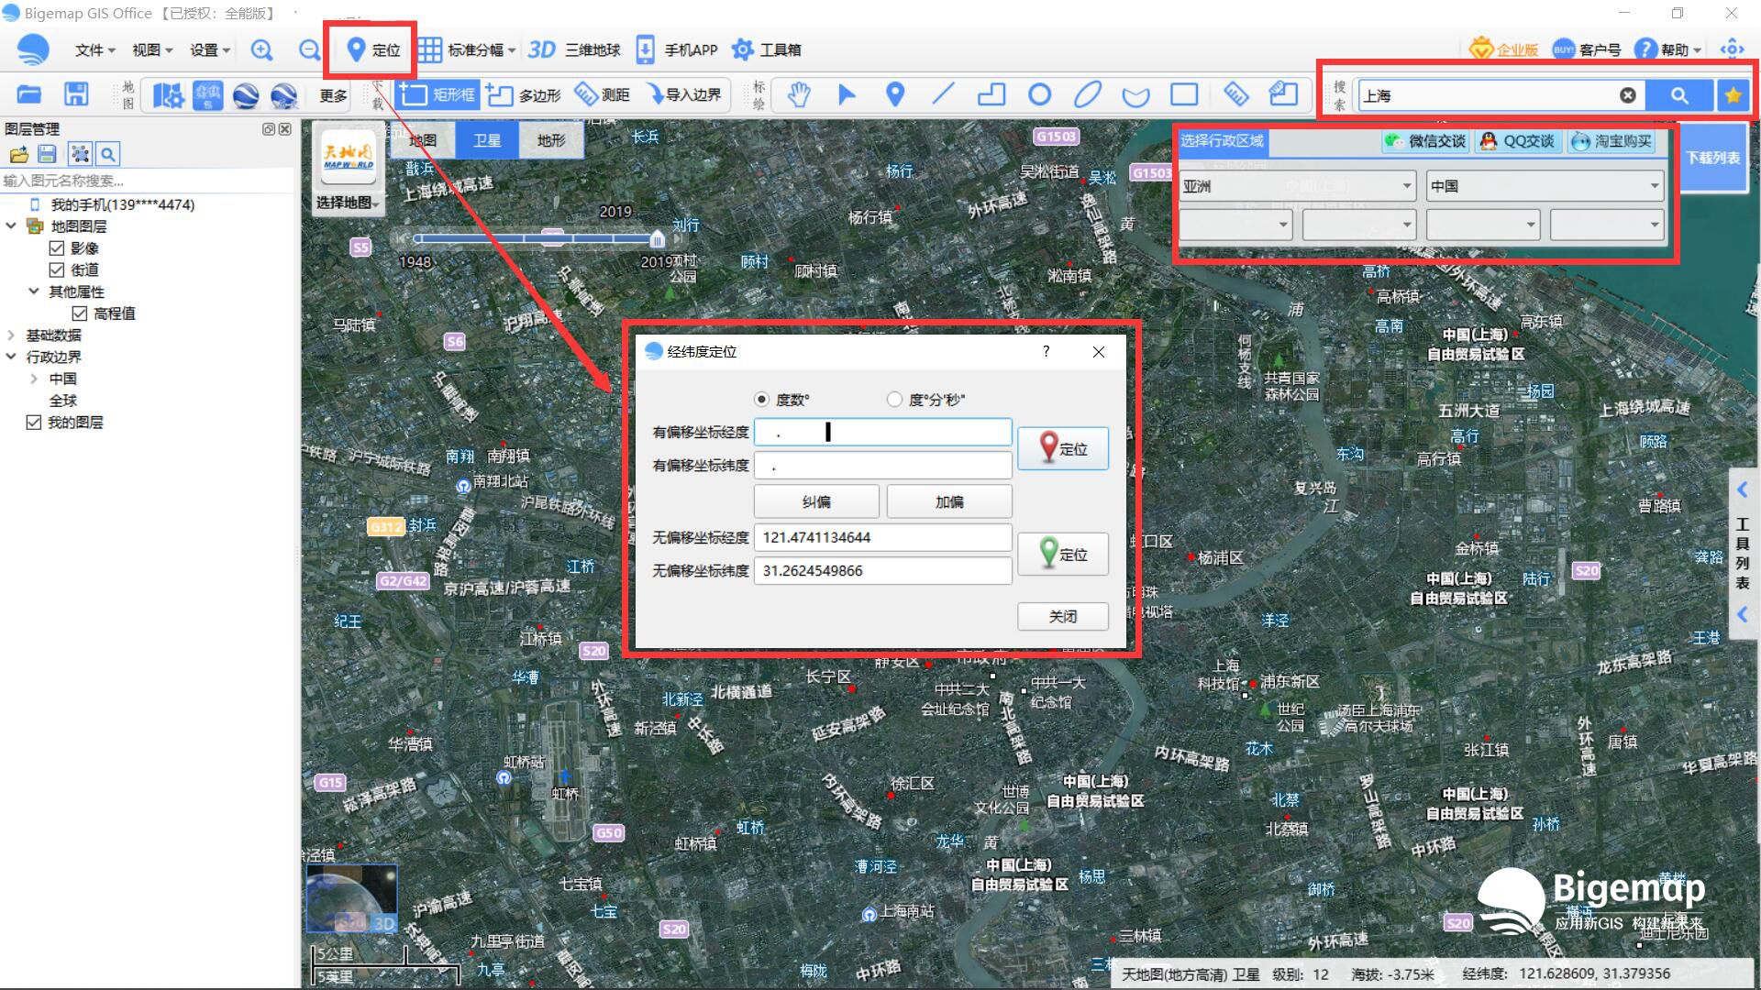Click the historical imagery timeline slider handle
Viewport: 1761px width, 990px height.
click(x=657, y=239)
